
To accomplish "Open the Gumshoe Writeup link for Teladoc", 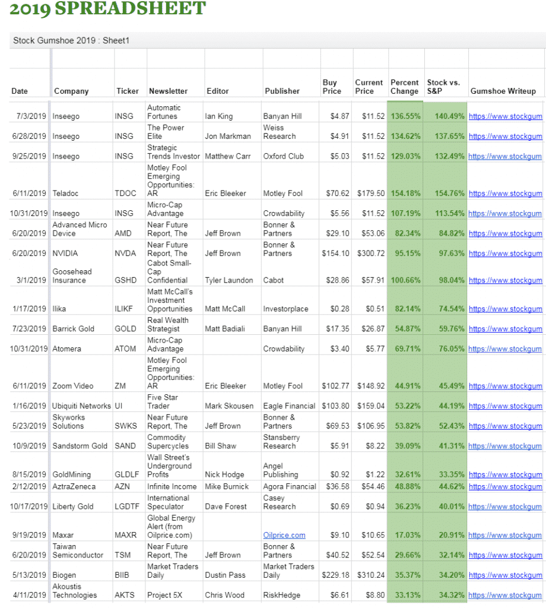I will (505, 193).
